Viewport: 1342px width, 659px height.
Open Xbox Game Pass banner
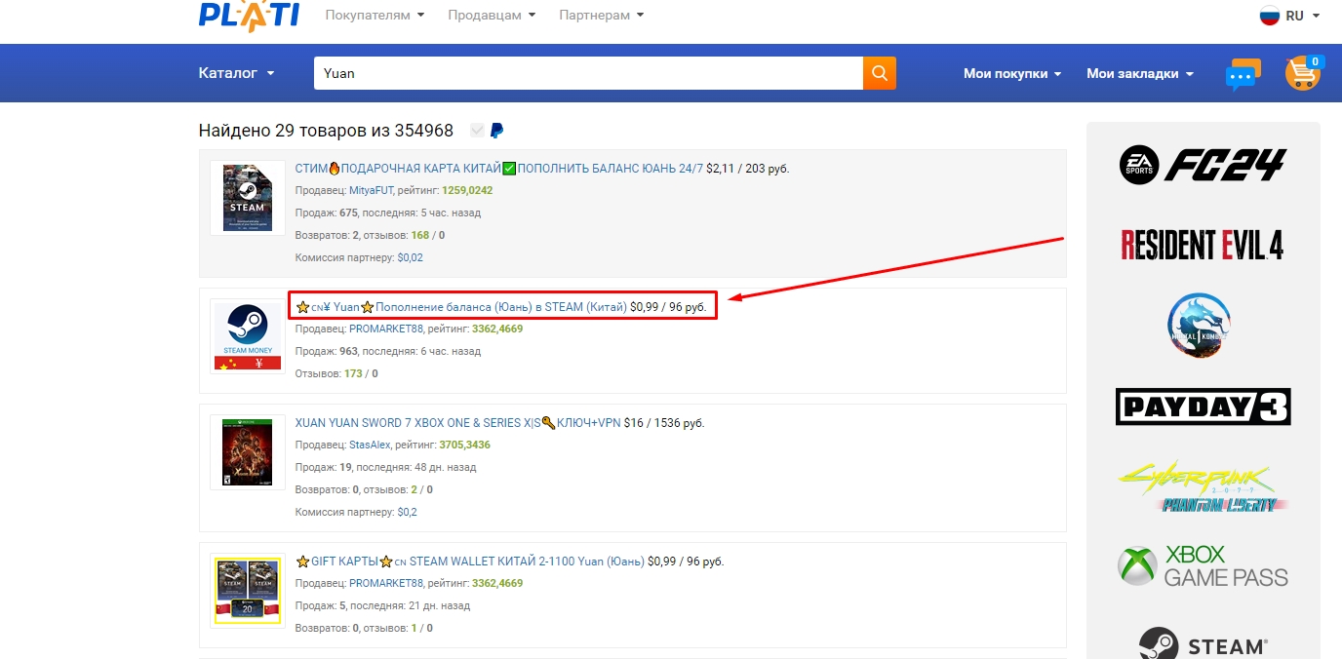1203,566
